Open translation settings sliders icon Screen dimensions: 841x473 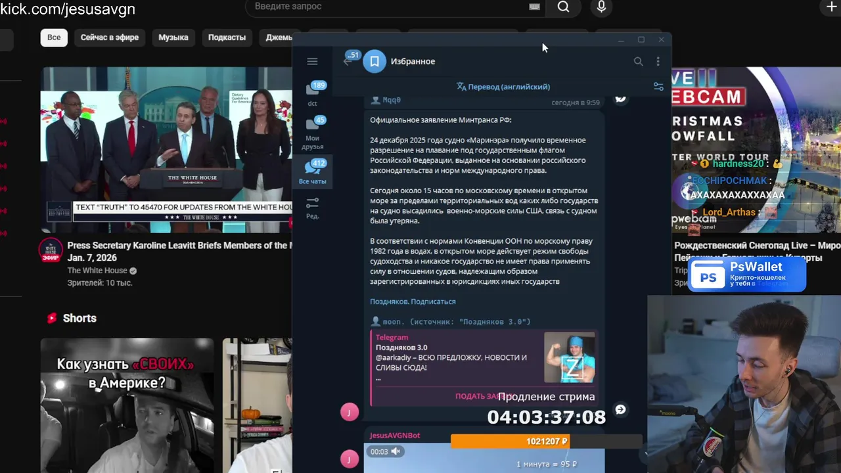coord(658,87)
